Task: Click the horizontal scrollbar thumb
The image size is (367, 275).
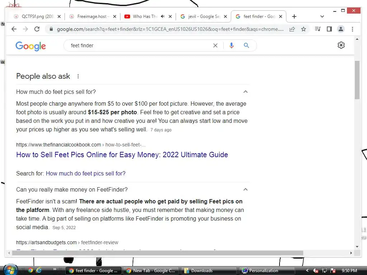Action: 158,253
